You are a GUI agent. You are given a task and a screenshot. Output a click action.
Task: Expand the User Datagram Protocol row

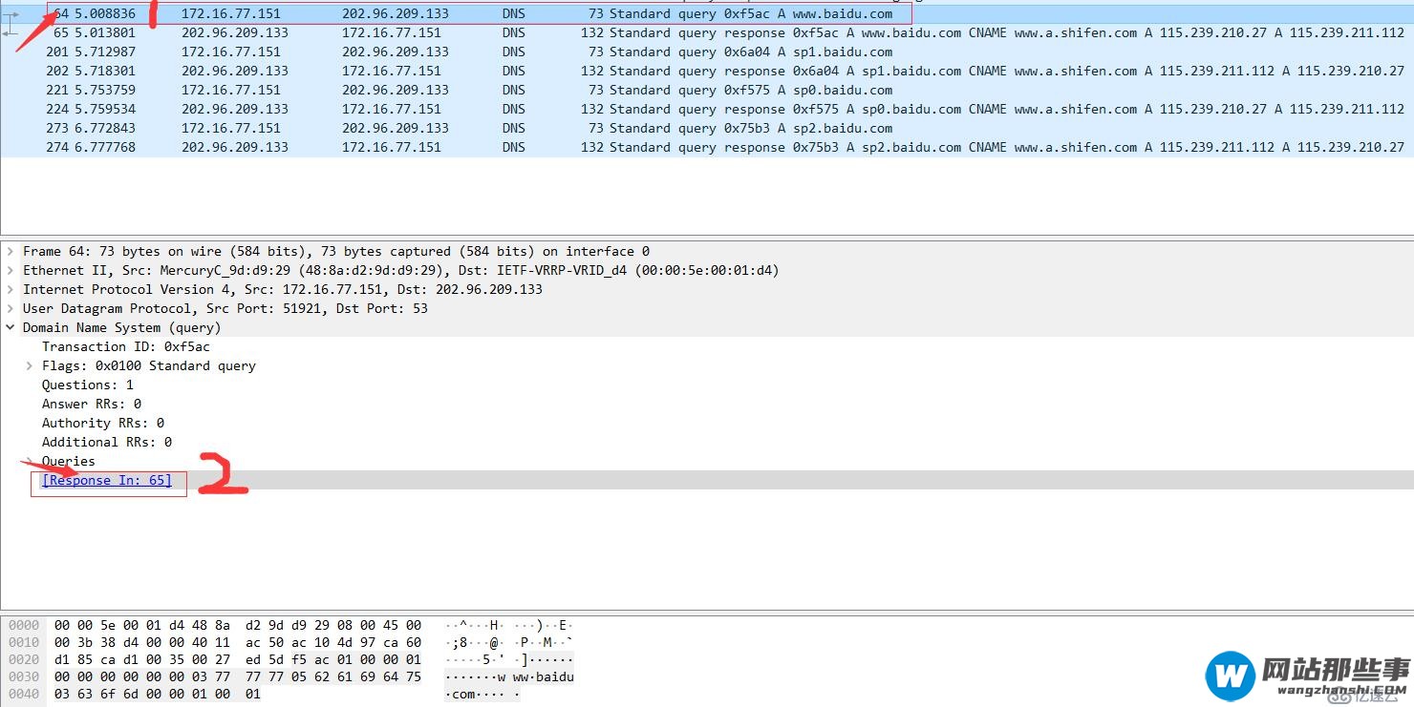tap(11, 308)
